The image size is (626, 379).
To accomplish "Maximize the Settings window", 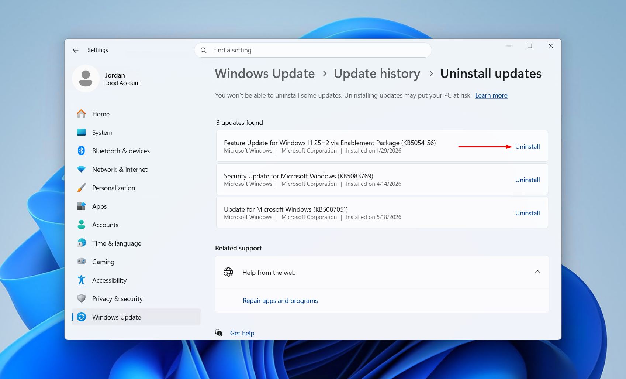I will (530, 46).
